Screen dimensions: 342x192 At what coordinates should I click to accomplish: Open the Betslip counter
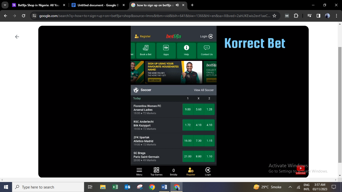[x=174, y=171]
